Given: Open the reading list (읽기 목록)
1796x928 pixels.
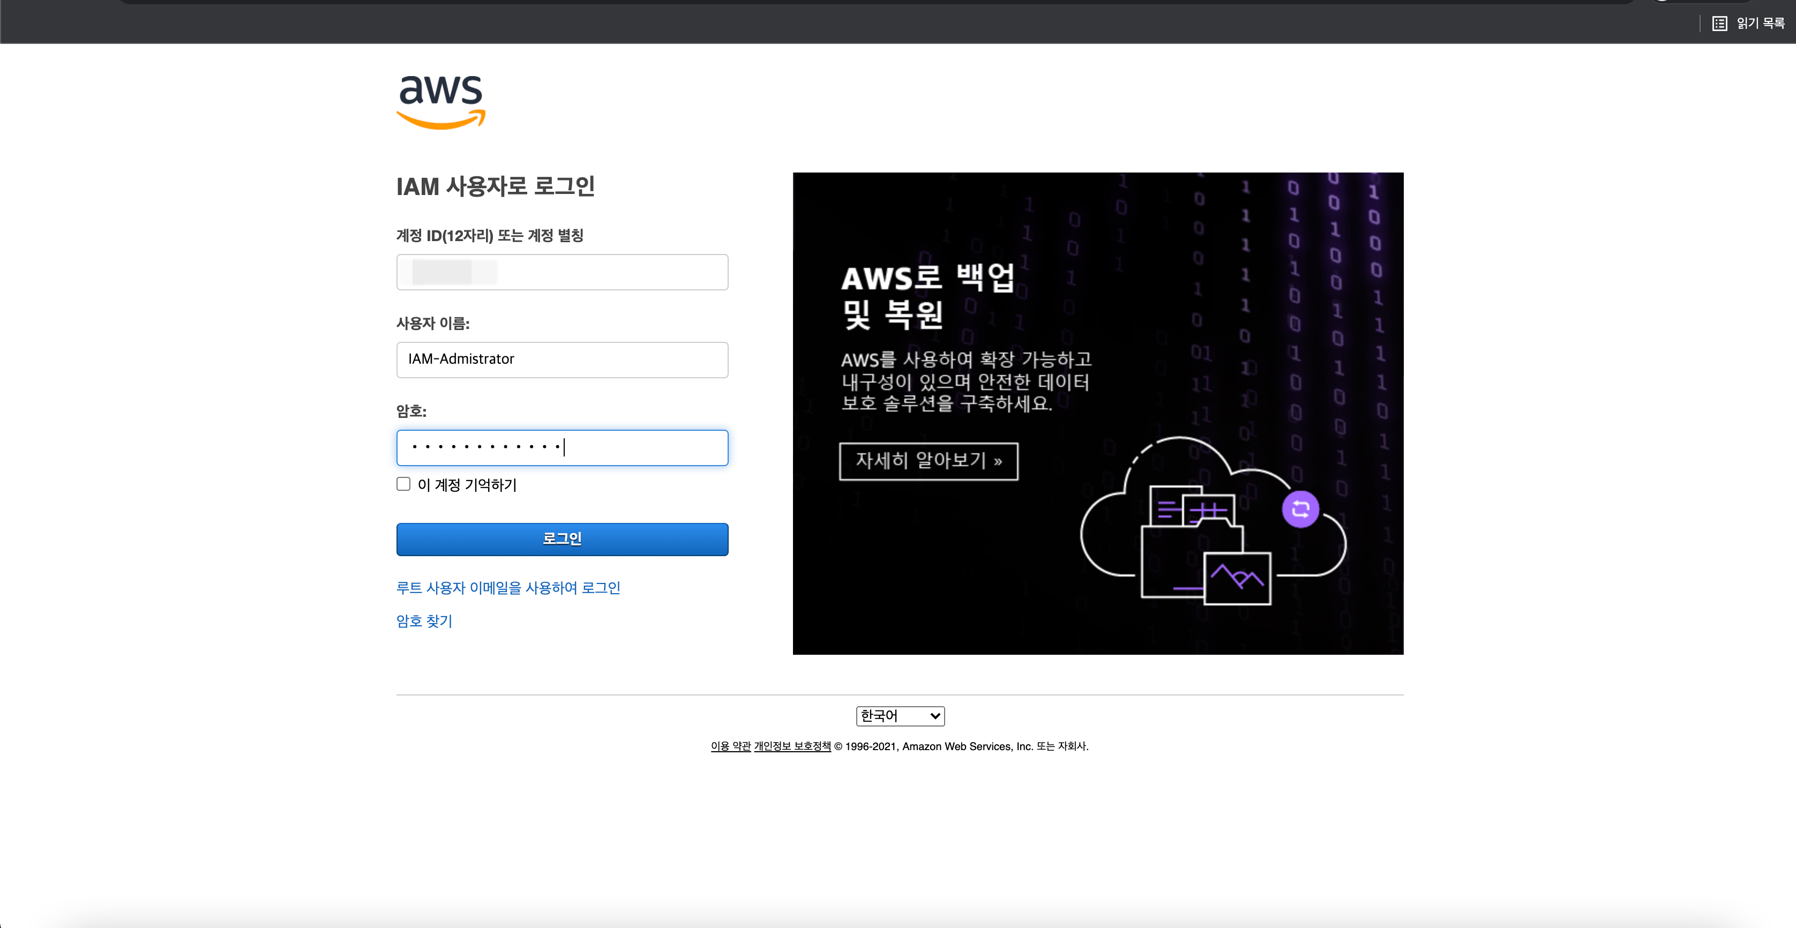Looking at the screenshot, I should (1749, 24).
